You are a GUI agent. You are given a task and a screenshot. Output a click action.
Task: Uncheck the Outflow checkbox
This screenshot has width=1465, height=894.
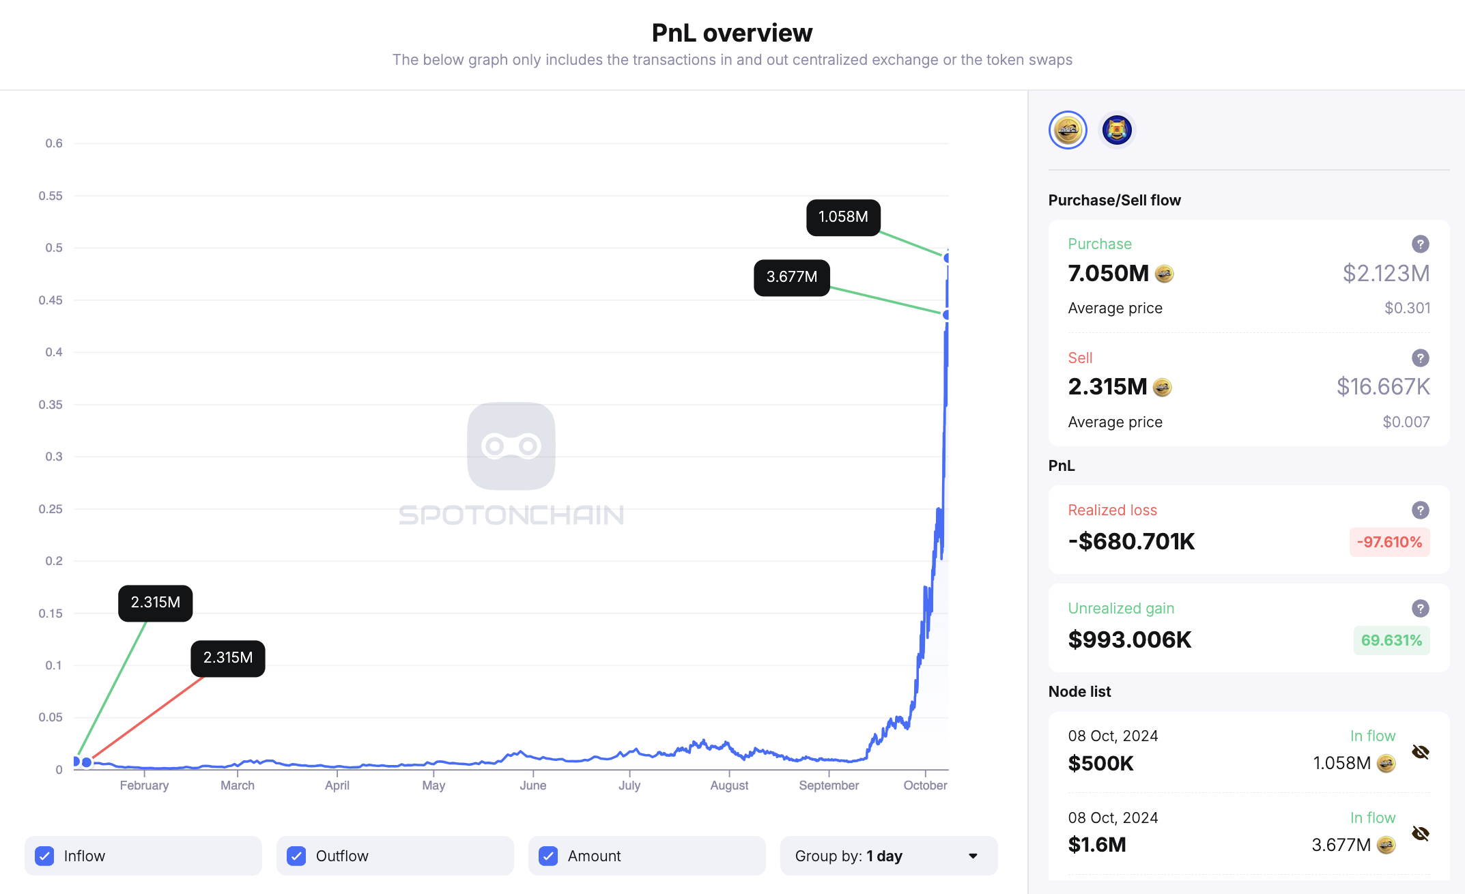(x=296, y=856)
